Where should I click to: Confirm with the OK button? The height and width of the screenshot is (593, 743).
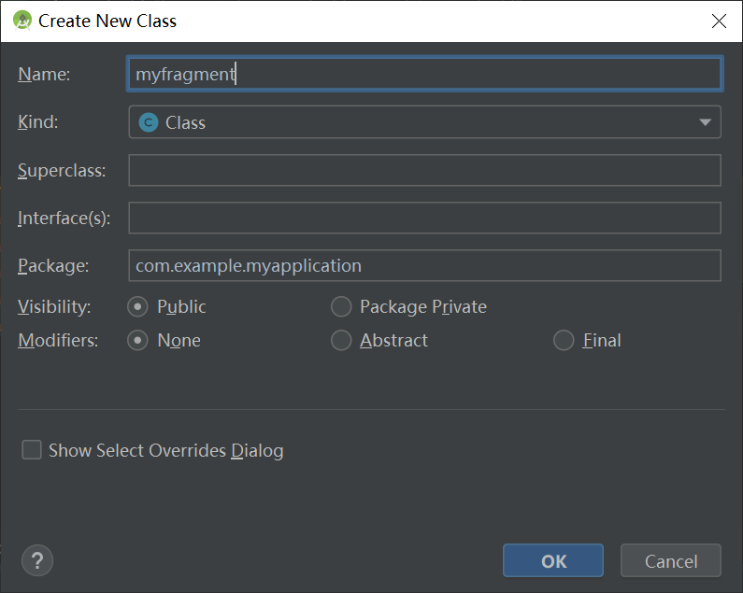pyautogui.click(x=553, y=561)
